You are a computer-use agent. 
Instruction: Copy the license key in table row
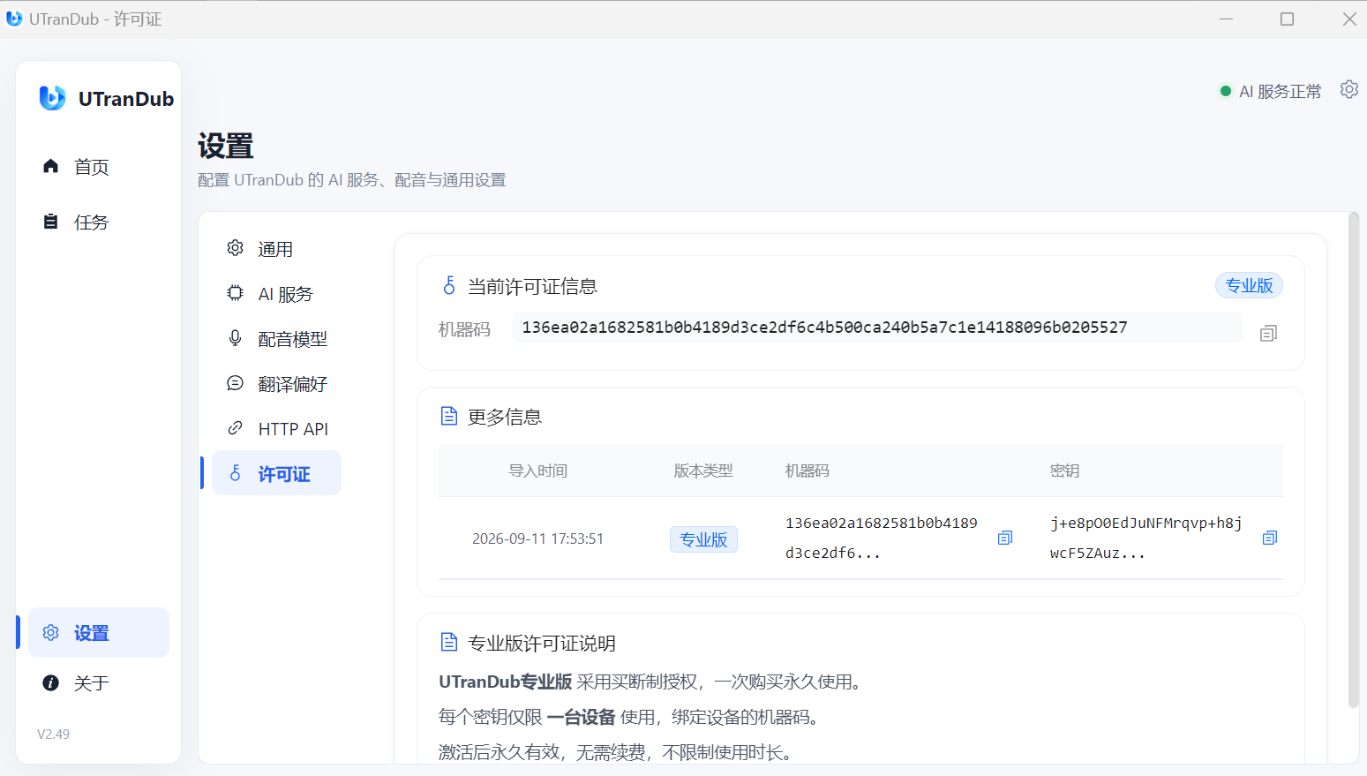[x=1269, y=538]
